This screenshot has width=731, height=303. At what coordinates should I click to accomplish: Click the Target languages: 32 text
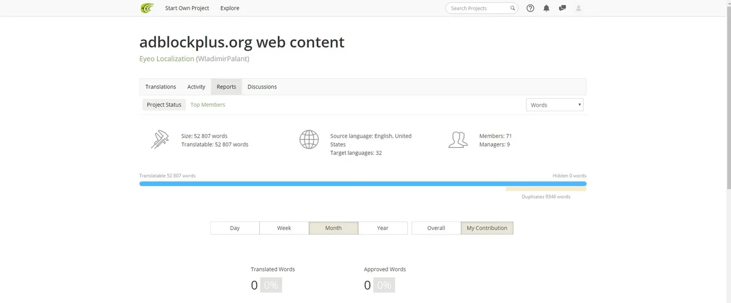coord(356,153)
